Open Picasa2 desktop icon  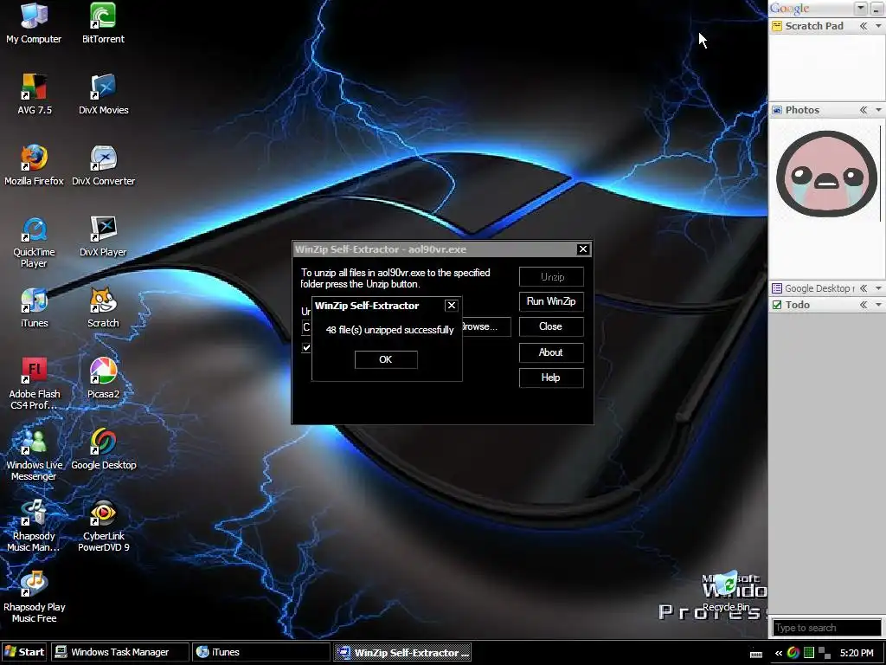pyautogui.click(x=103, y=378)
